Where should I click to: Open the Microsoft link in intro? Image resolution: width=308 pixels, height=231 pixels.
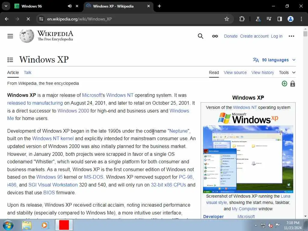(x=92, y=95)
